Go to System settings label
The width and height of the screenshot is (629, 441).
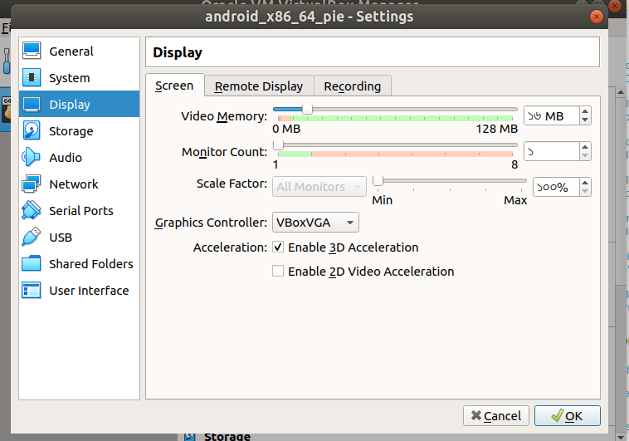pos(70,78)
